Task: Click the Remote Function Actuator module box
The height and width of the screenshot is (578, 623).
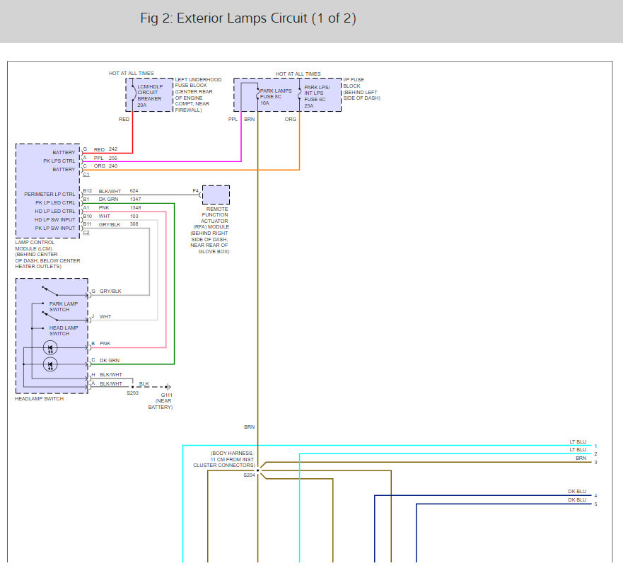Action: [x=216, y=195]
